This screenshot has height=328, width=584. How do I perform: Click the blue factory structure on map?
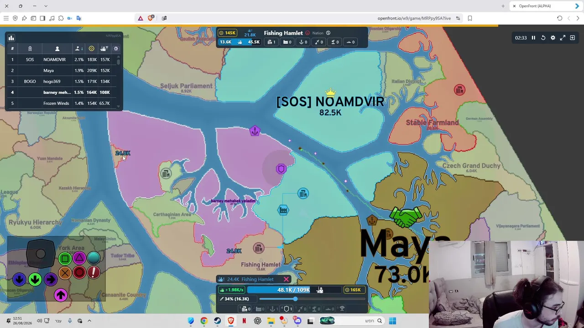coord(283,210)
